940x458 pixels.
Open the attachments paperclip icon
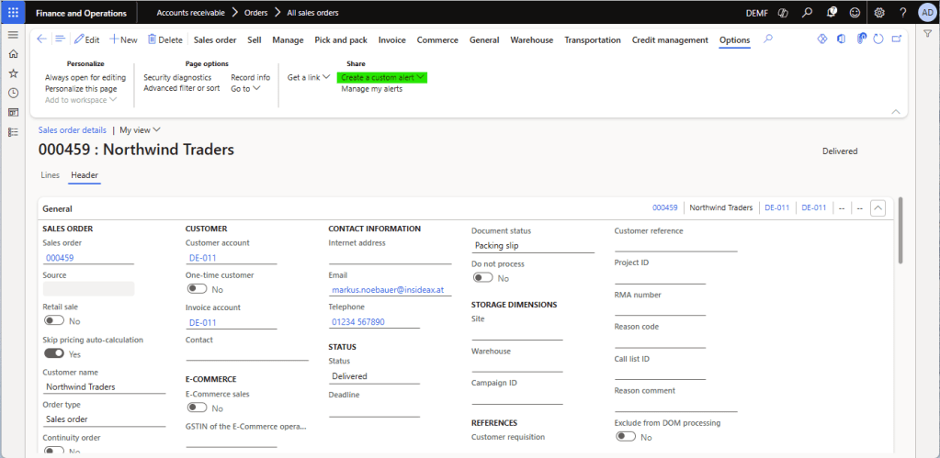point(861,39)
